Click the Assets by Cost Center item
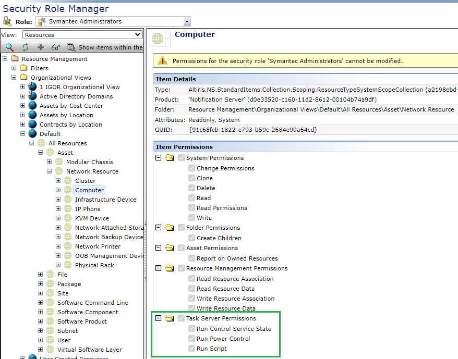Screen dimensions: 458x359 pos(71,106)
